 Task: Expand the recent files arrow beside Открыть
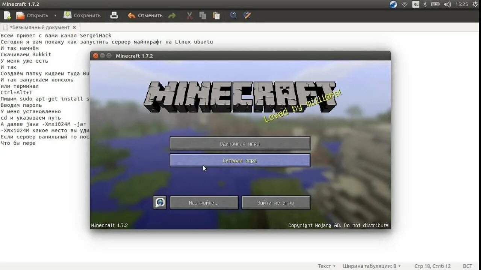coord(55,15)
